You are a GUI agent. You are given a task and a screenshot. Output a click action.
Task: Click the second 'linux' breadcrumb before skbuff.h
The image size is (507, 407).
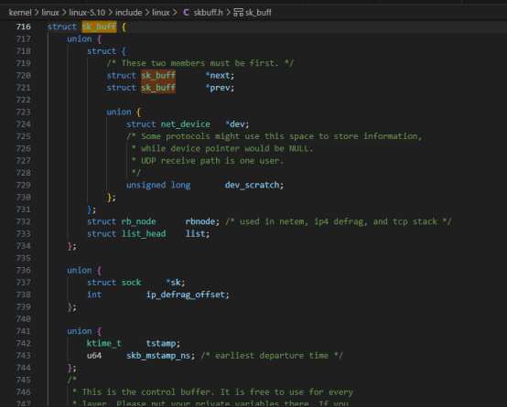[x=161, y=13]
